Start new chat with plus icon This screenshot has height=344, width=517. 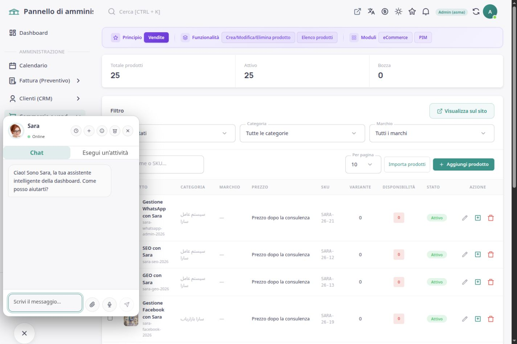pyautogui.click(x=89, y=131)
